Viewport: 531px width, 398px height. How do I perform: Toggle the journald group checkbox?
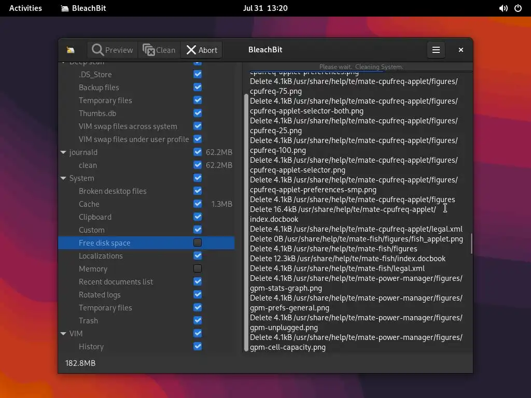[x=198, y=152]
